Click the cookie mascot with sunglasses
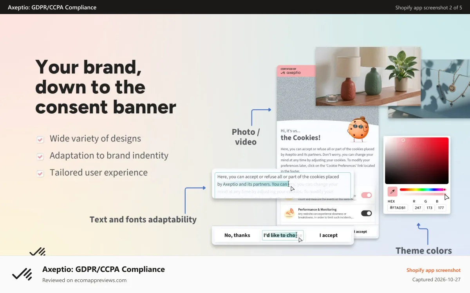470x293 pixels. 358,129
